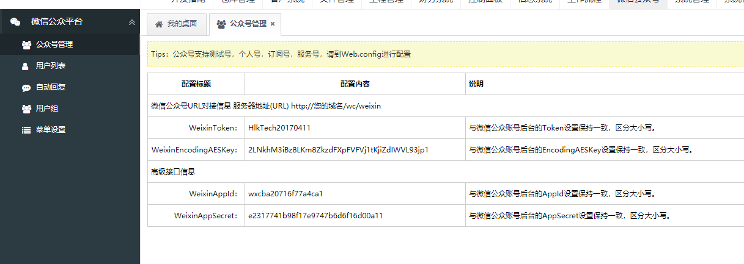Click the group icon beside 公众号管理 sidebar item
744x264 pixels.
coord(26,45)
